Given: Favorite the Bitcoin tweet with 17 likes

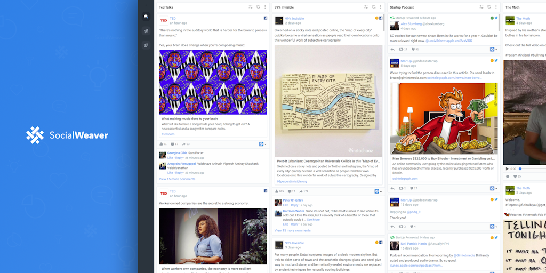Looking at the screenshot, I should 414,188.
